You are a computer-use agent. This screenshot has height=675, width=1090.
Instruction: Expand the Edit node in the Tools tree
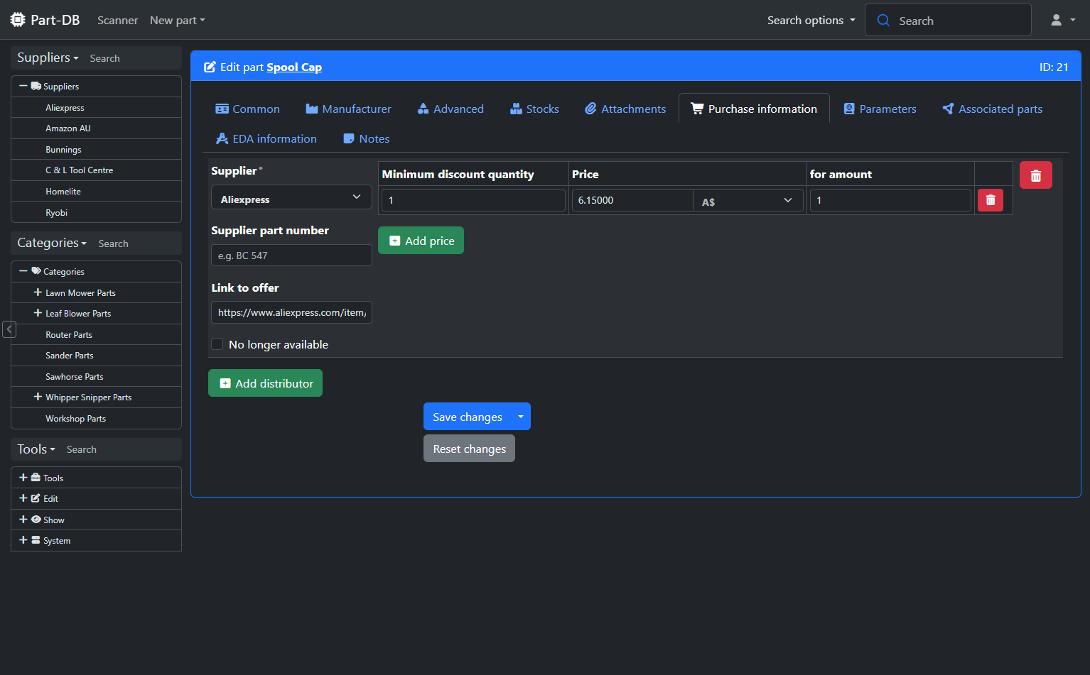[x=23, y=498]
